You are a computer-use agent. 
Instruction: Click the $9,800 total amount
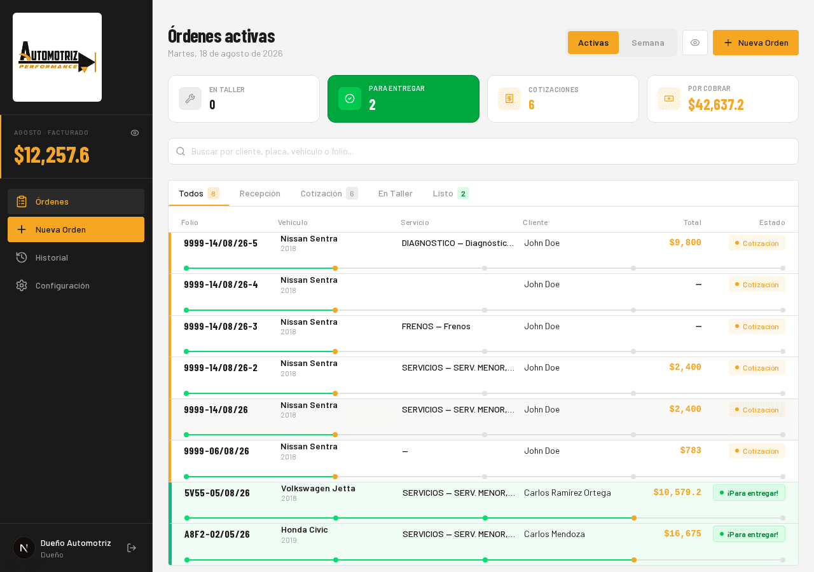click(x=685, y=242)
